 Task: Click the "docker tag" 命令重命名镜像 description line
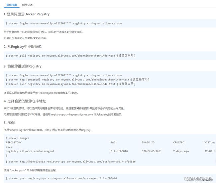coord(48,130)
